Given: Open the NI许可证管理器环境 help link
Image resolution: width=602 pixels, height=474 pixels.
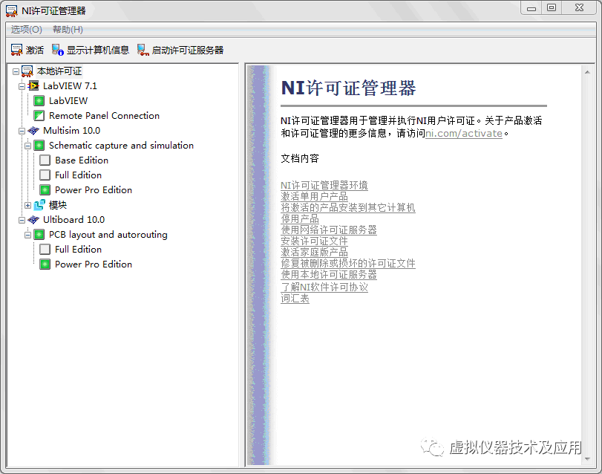Looking at the screenshot, I should 324,185.
